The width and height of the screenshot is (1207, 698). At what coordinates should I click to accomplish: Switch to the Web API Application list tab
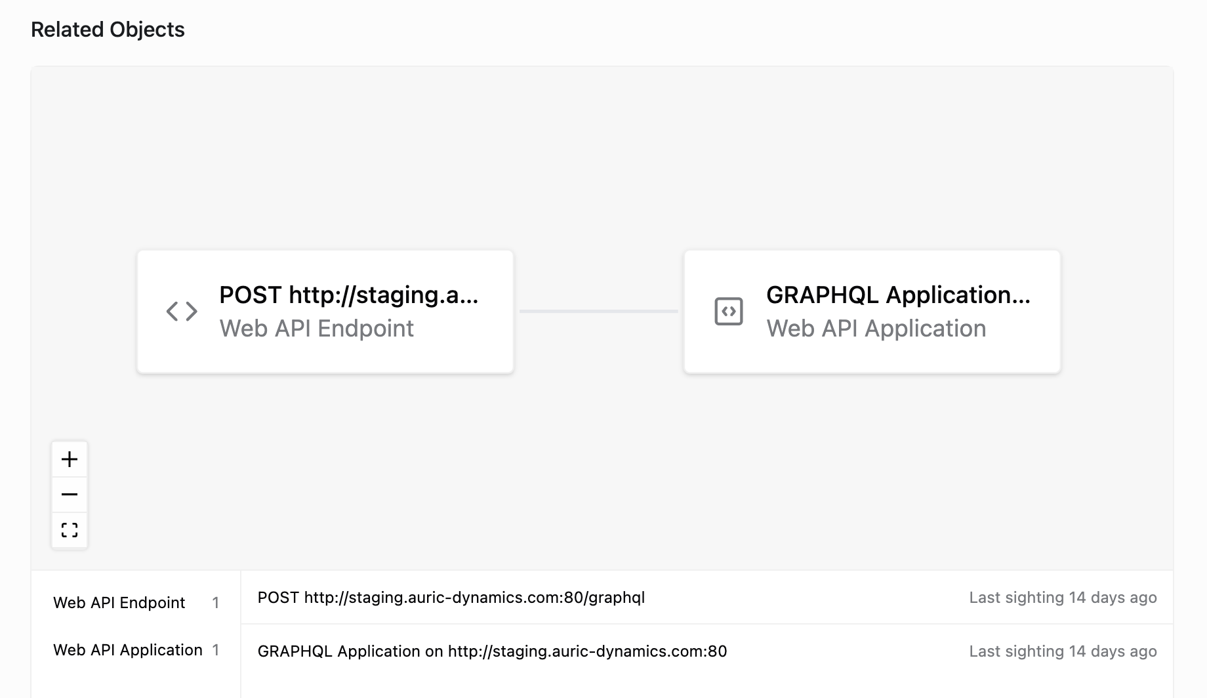tap(128, 650)
